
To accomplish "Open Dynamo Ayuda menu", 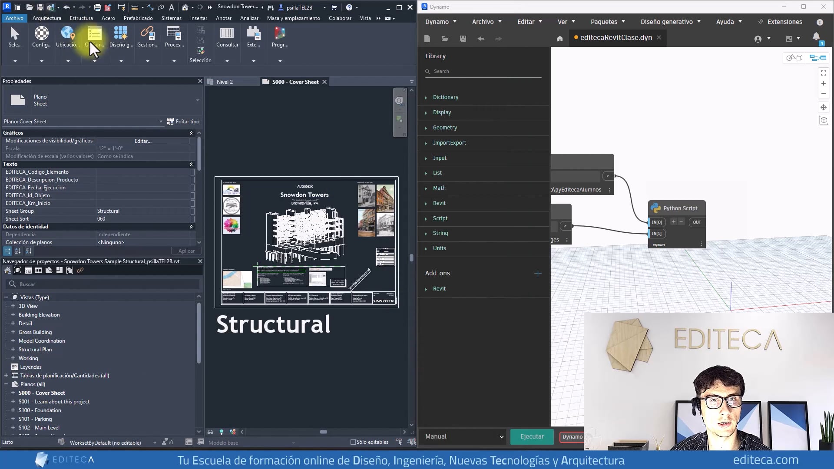I will pos(729,22).
